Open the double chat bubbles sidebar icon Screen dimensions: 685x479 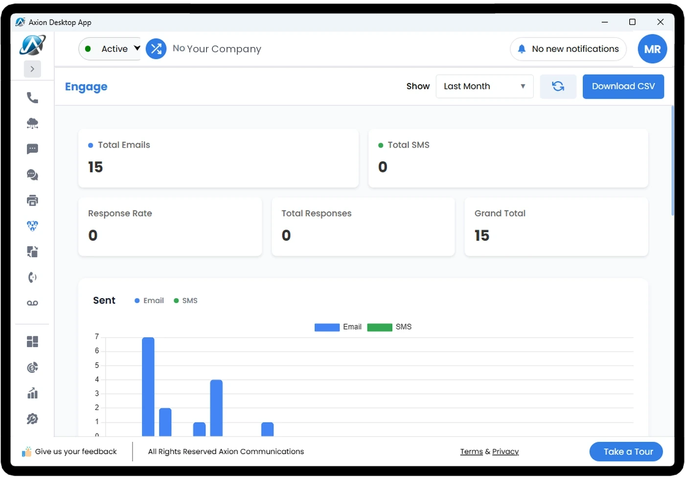tap(32, 174)
